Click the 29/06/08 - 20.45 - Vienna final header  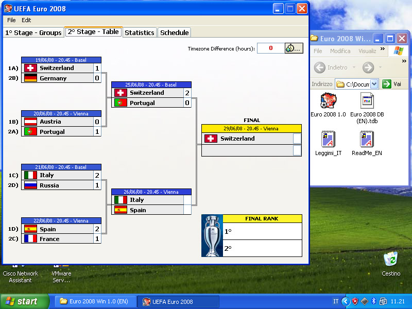pos(251,128)
